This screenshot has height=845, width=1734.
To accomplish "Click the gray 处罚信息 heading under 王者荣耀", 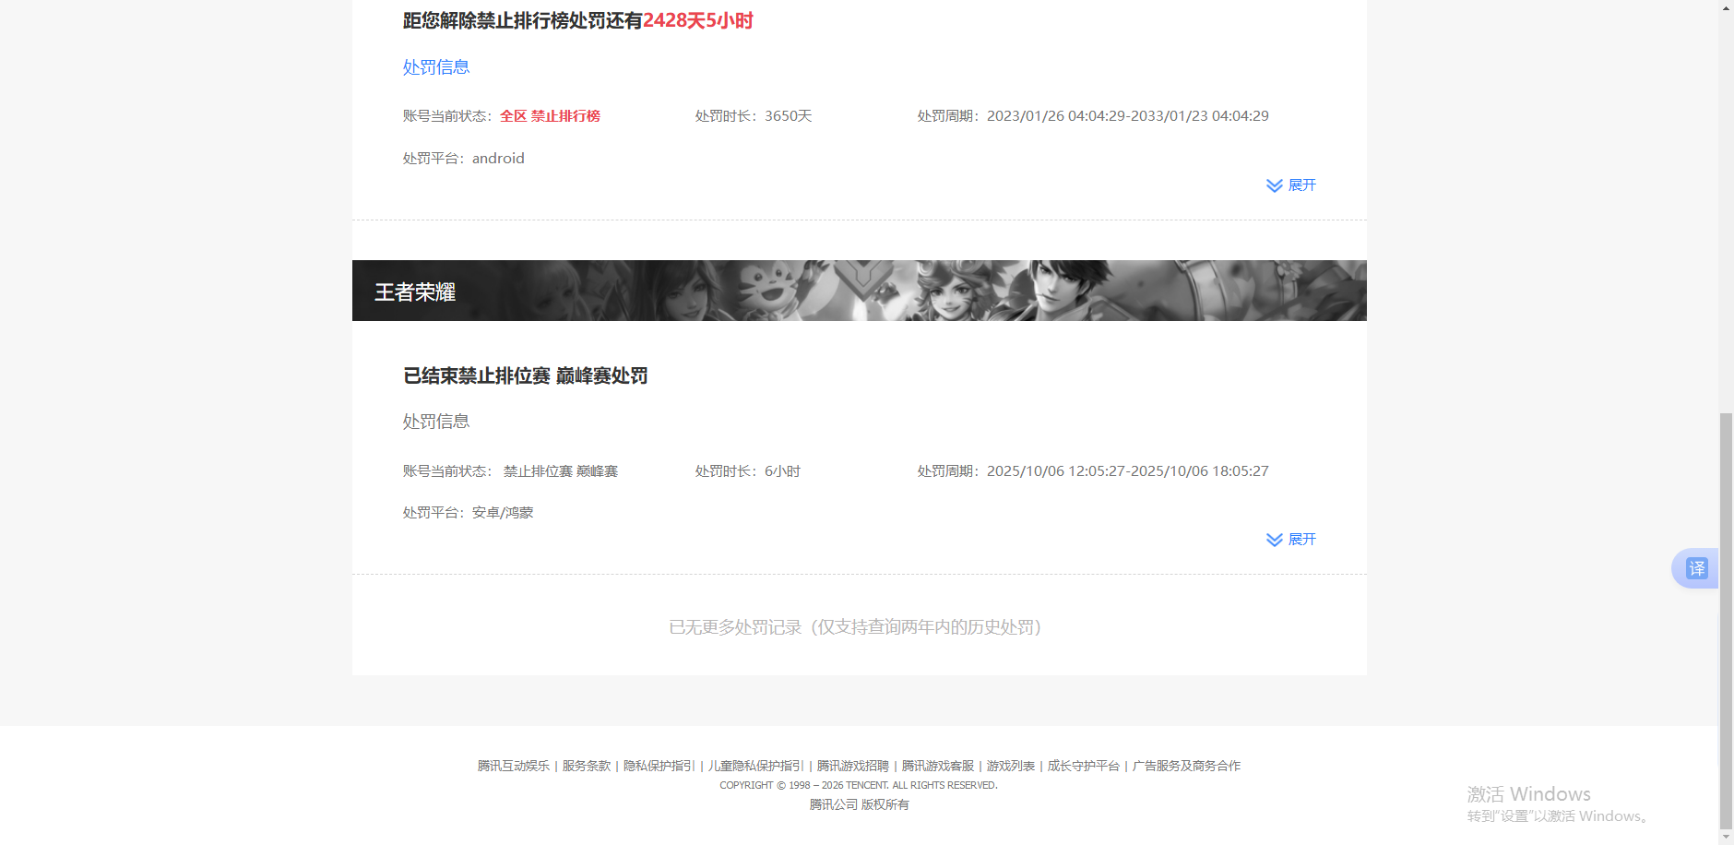I will click(436, 422).
